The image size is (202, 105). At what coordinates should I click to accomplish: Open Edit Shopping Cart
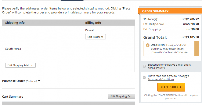pos(121,96)
